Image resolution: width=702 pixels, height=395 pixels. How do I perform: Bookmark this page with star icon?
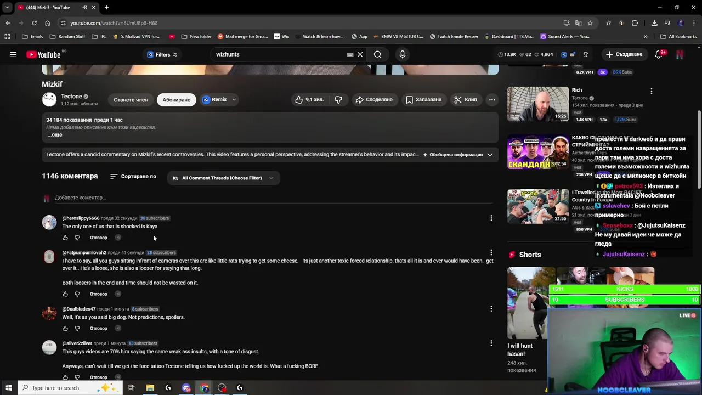(x=590, y=23)
